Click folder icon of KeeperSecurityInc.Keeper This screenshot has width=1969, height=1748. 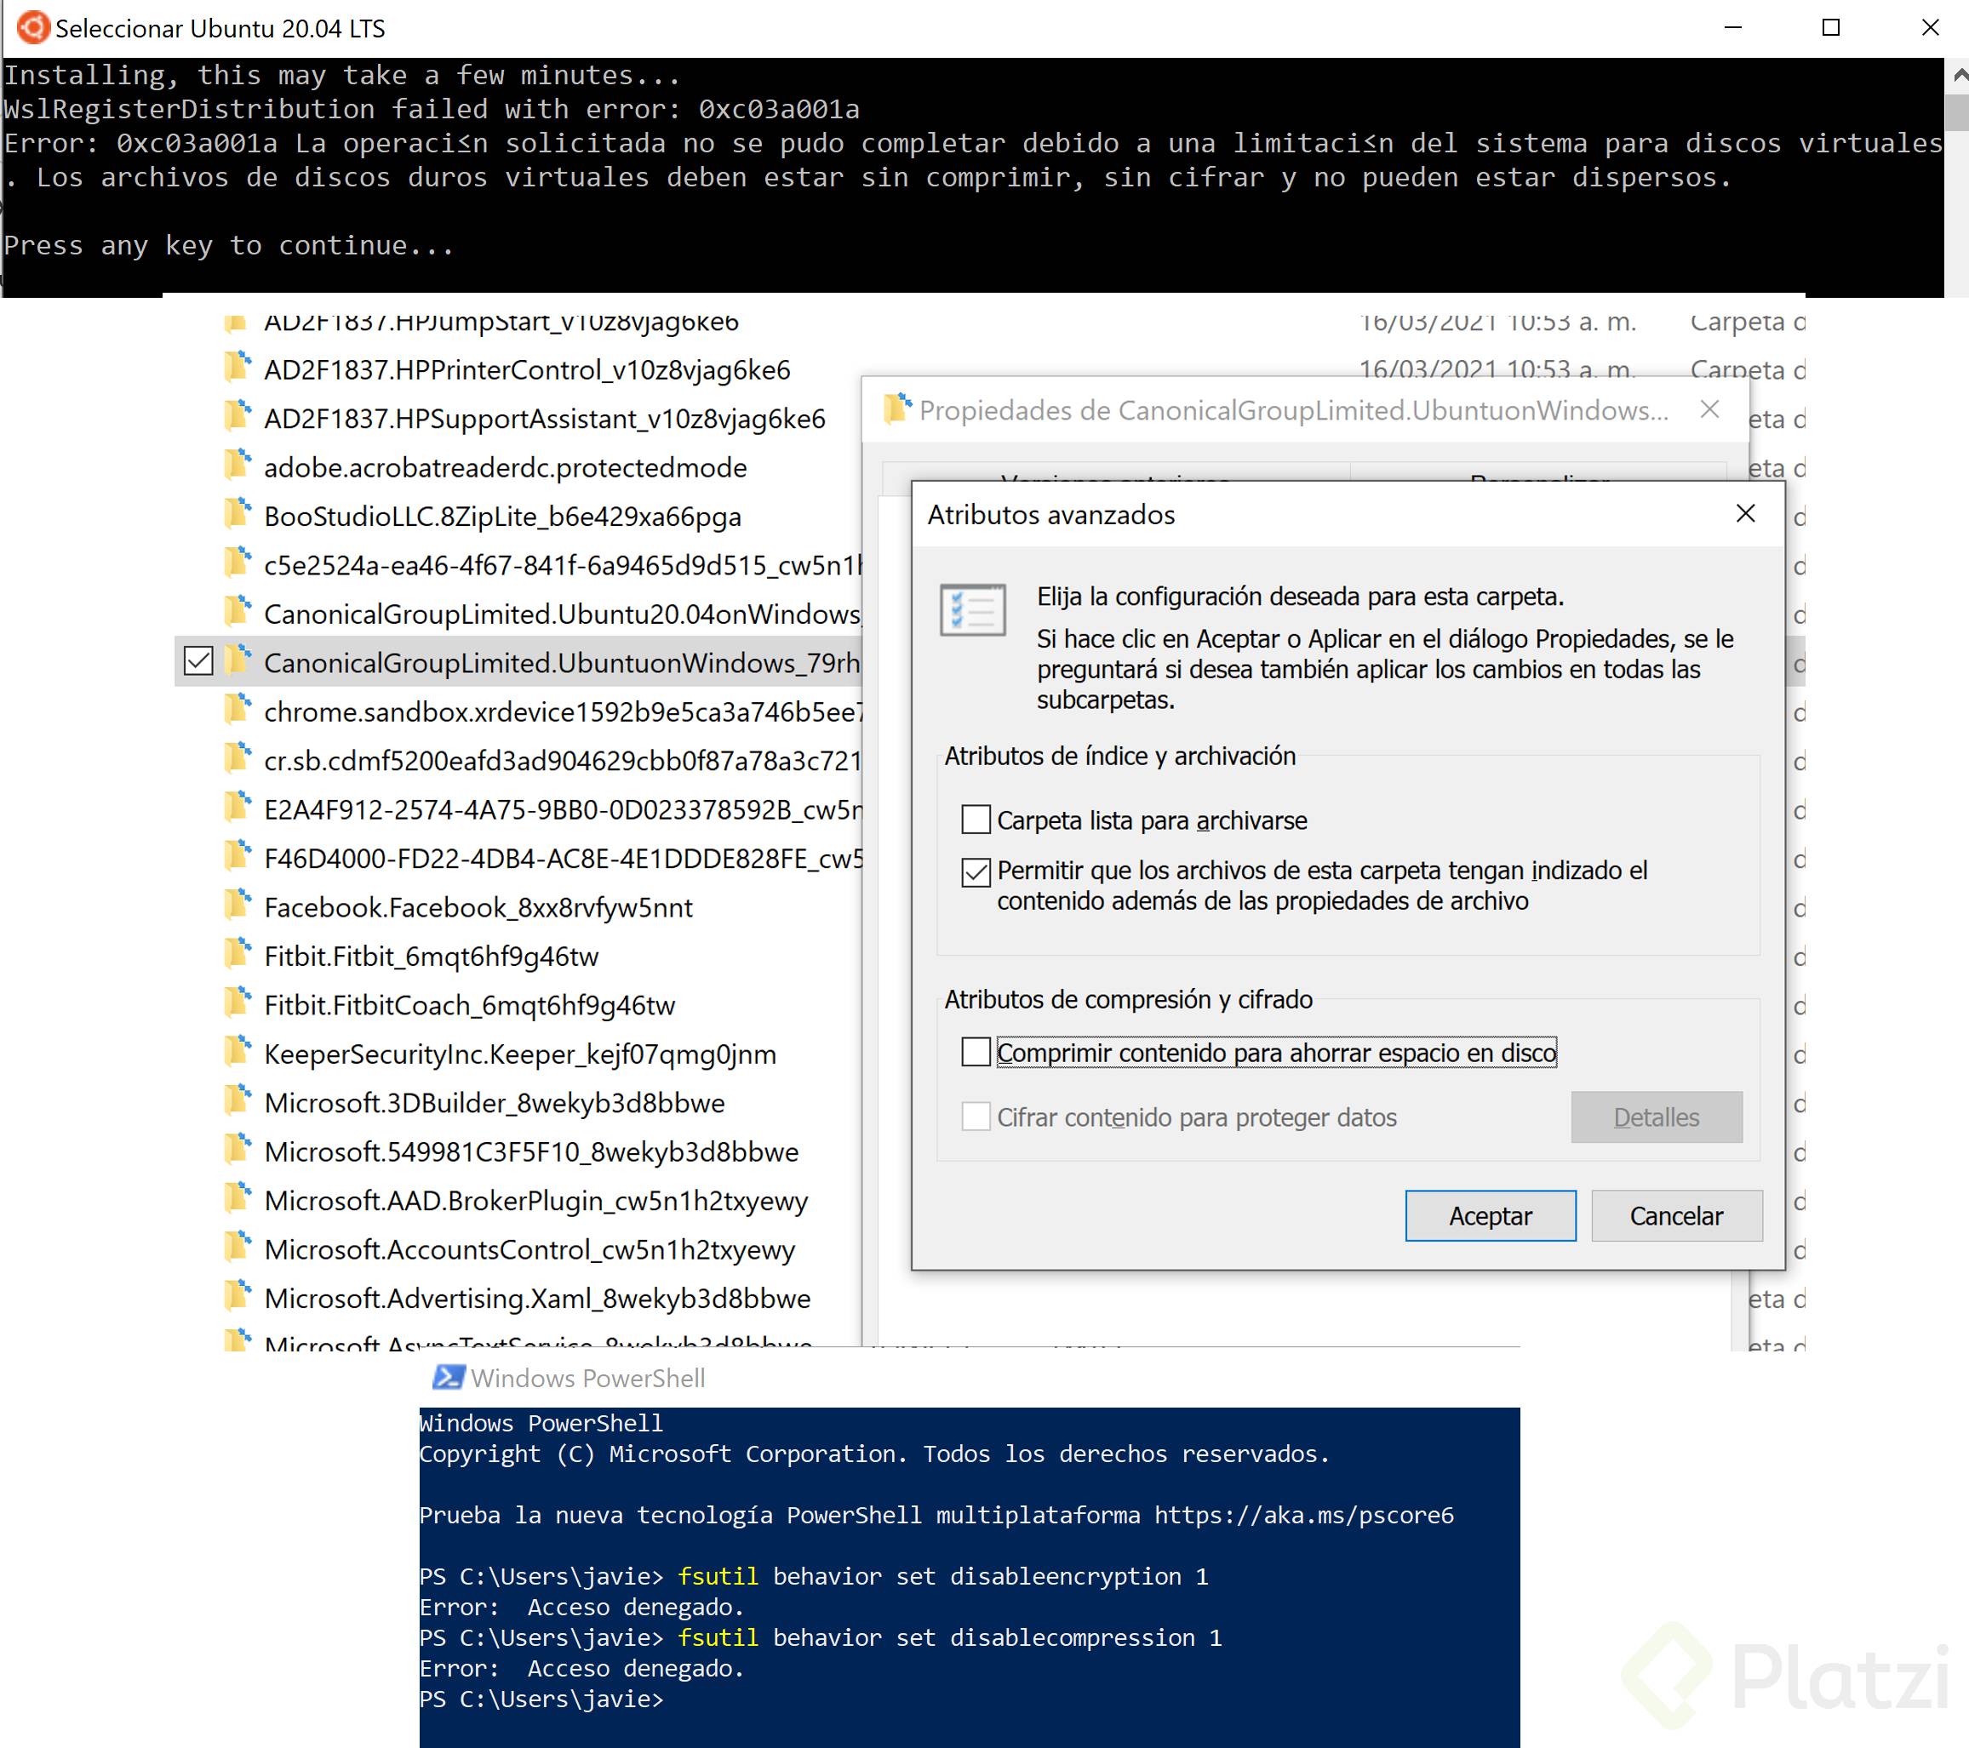click(x=237, y=1053)
